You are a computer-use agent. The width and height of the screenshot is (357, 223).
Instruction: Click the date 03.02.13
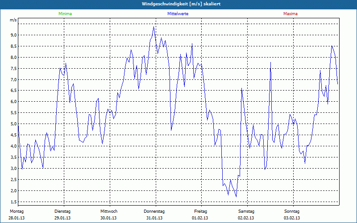click(x=292, y=218)
